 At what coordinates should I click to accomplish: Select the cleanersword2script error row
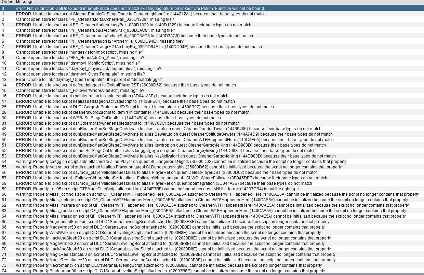(x=133, y=112)
